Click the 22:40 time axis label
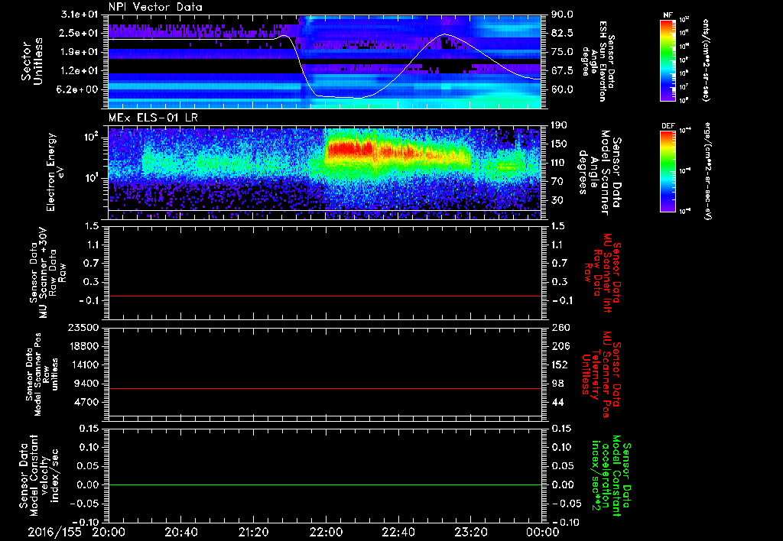 pos(398,532)
